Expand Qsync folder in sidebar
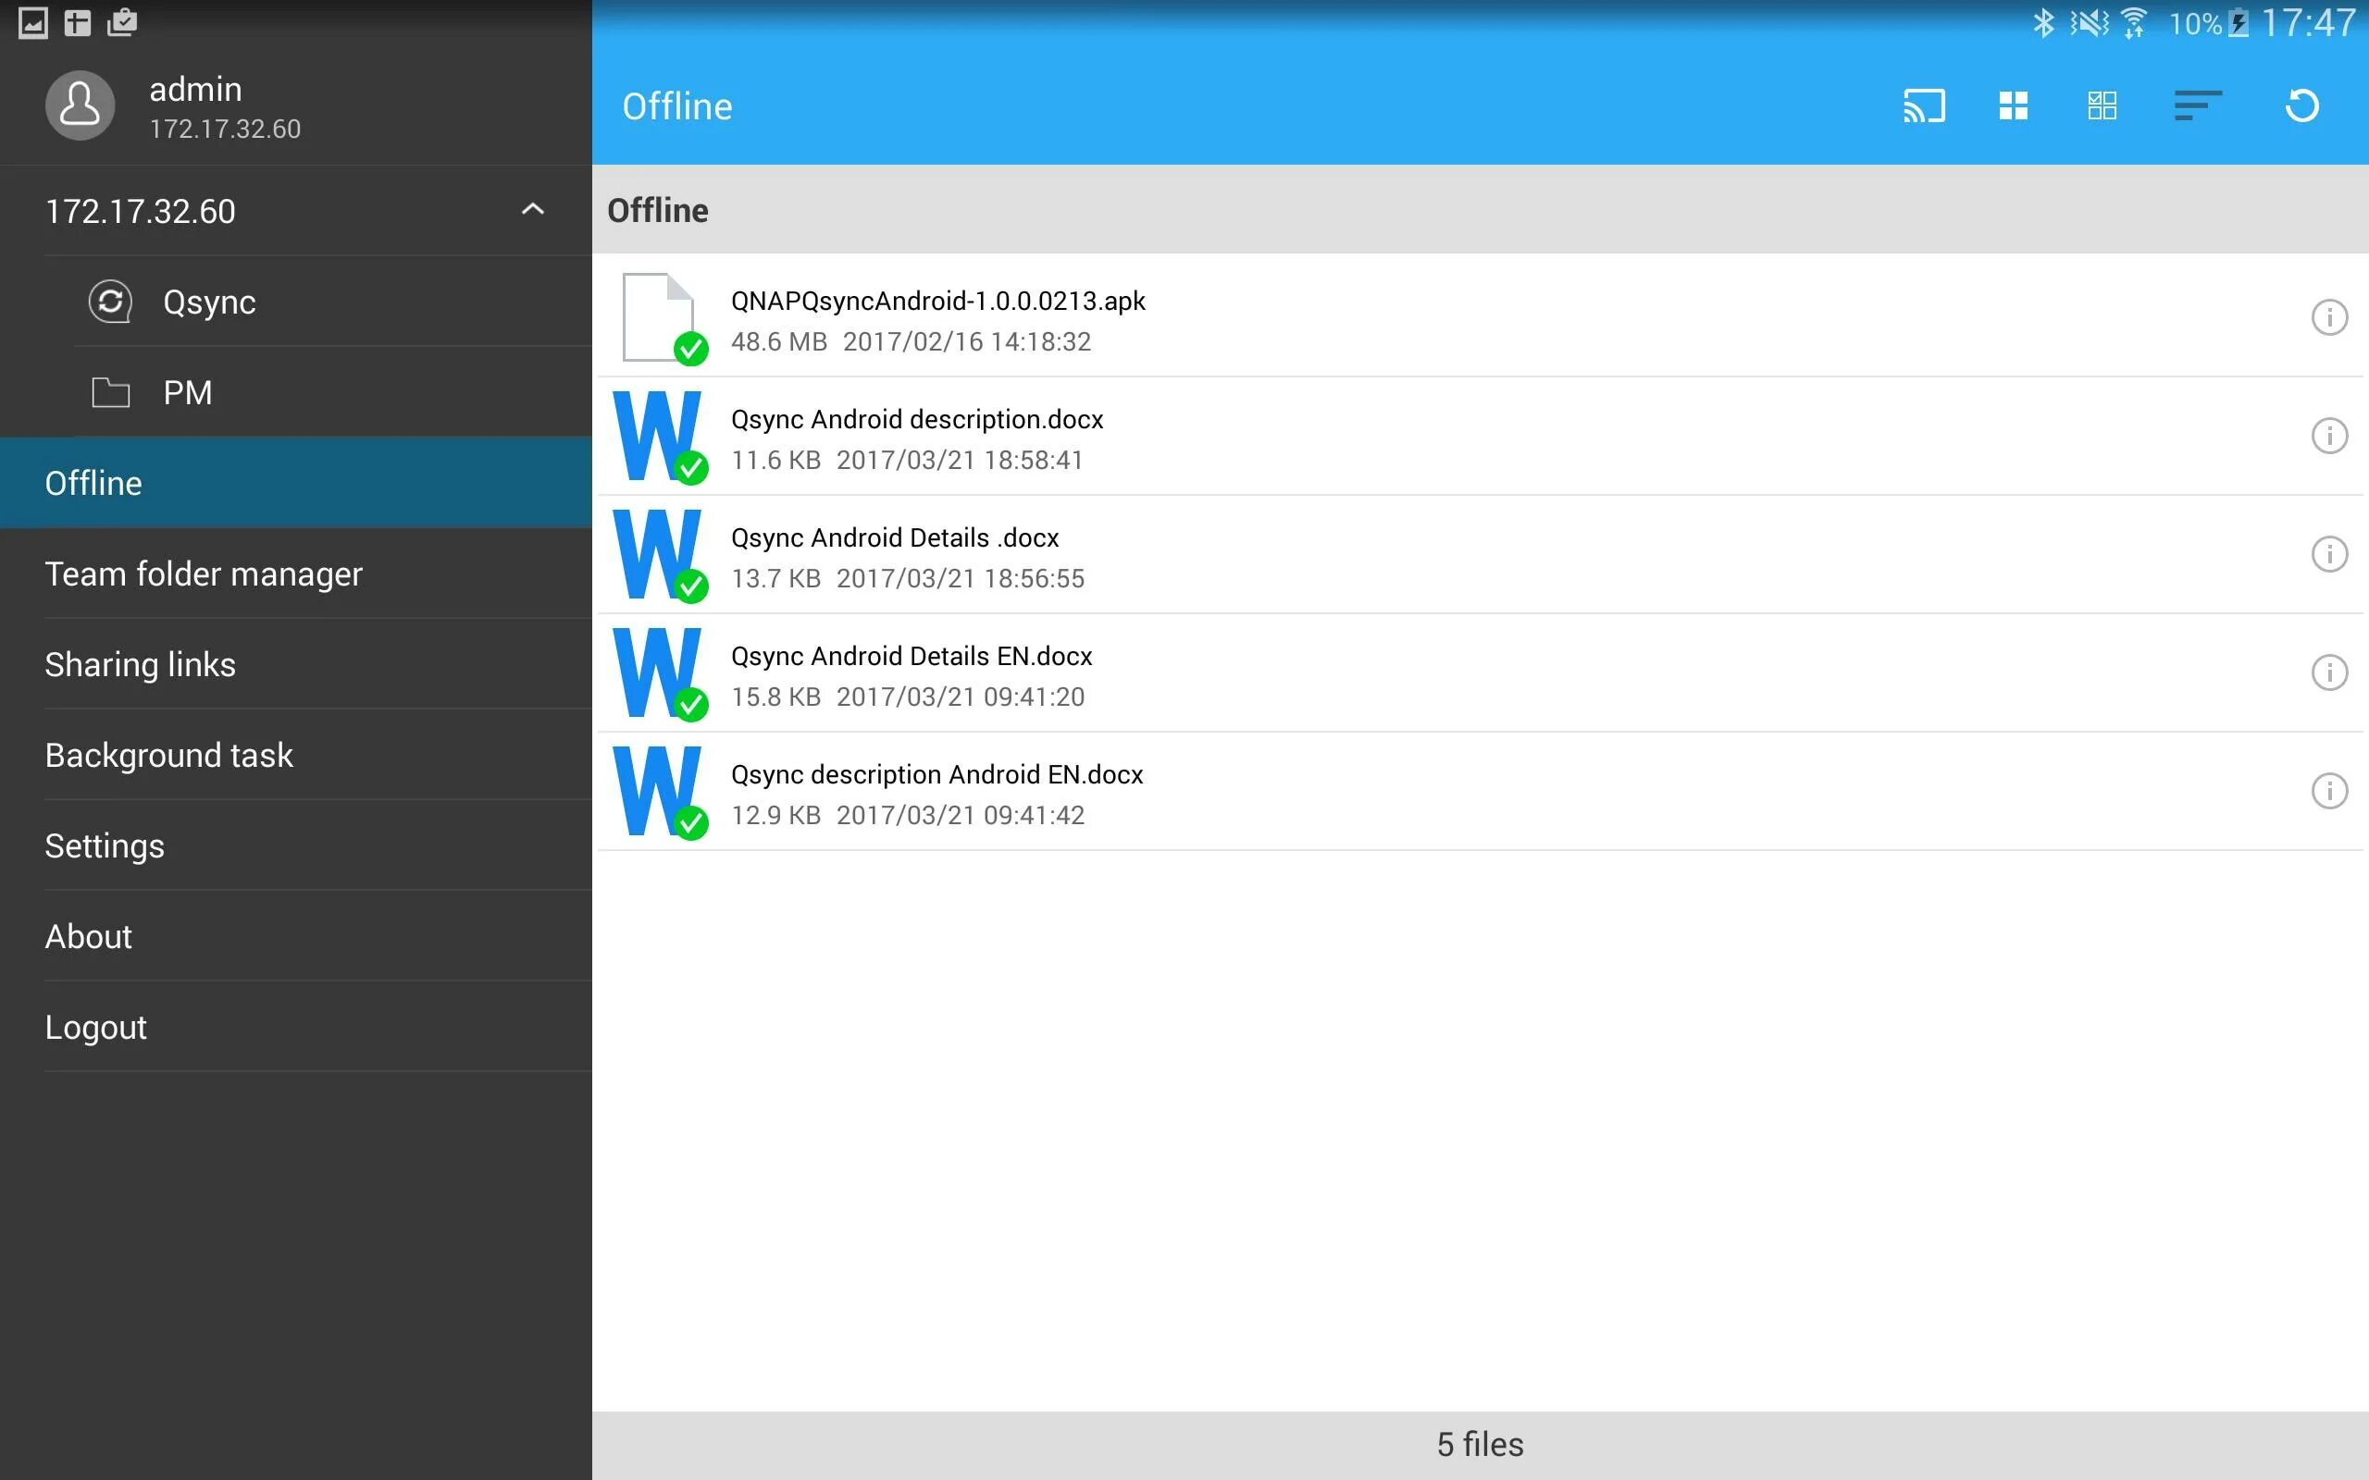 [x=210, y=302]
